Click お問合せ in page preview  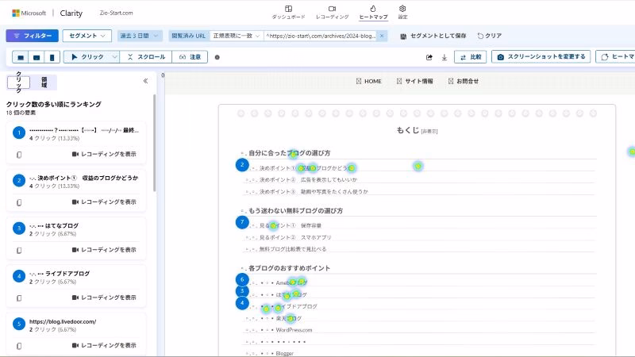click(464, 82)
